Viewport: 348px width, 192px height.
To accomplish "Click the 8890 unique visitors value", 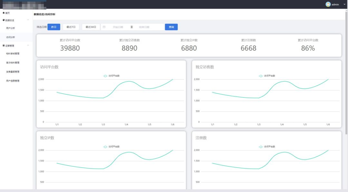I will [130, 48].
